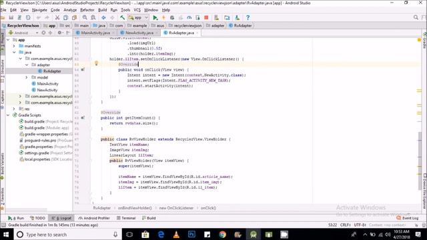Image resolution: width=427 pixels, height=240 pixels.
Task: Close the RvAdapter.java tab
Action: click(197, 33)
